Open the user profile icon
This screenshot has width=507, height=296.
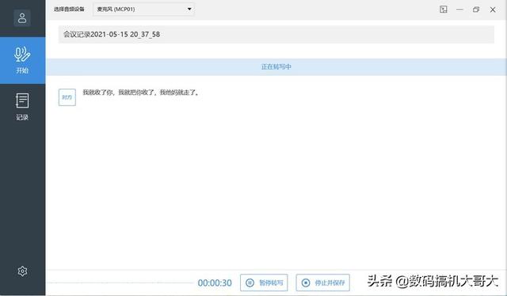[x=22, y=17]
